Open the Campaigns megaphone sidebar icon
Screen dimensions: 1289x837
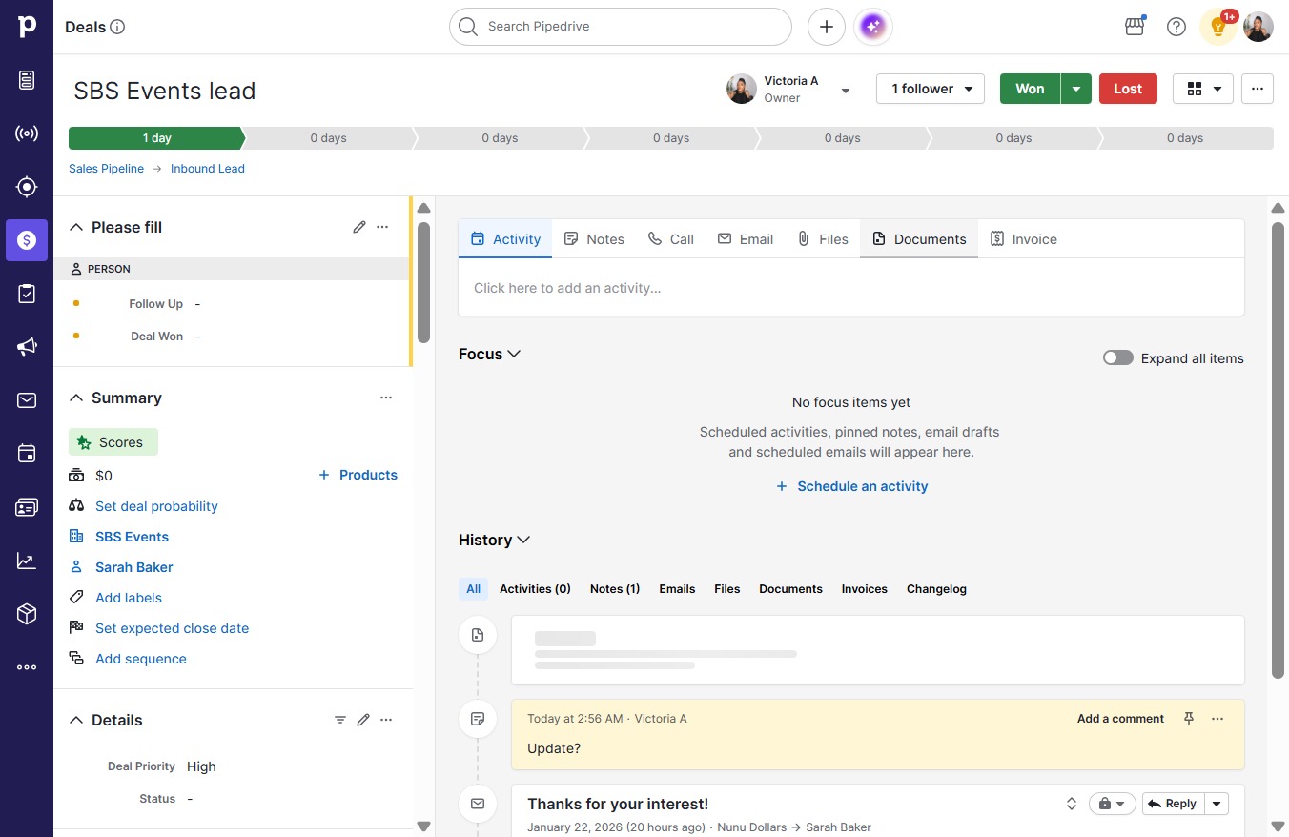point(27,347)
